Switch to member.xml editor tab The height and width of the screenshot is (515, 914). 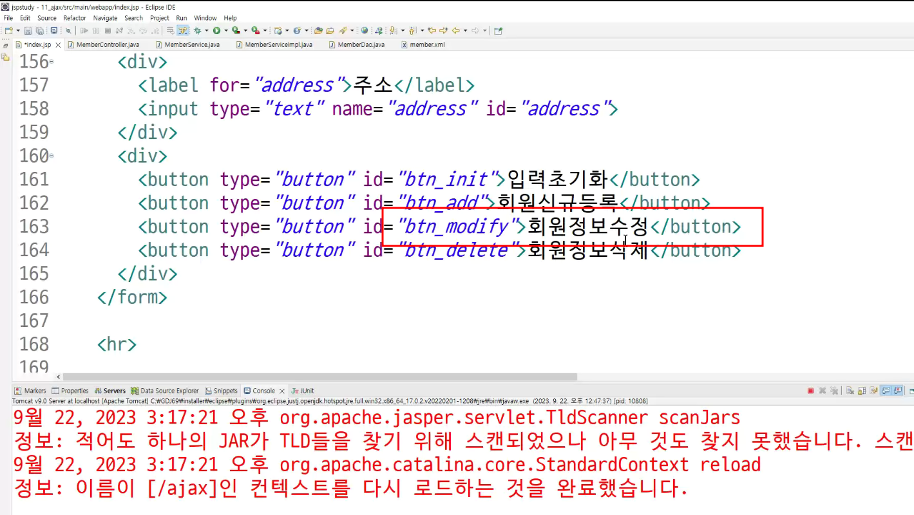click(423, 45)
